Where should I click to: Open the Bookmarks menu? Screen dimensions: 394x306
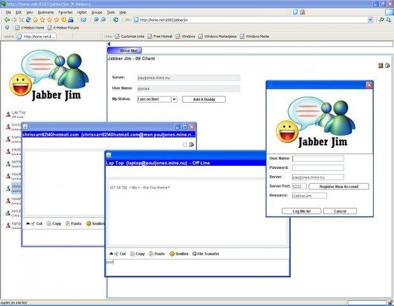click(x=46, y=12)
